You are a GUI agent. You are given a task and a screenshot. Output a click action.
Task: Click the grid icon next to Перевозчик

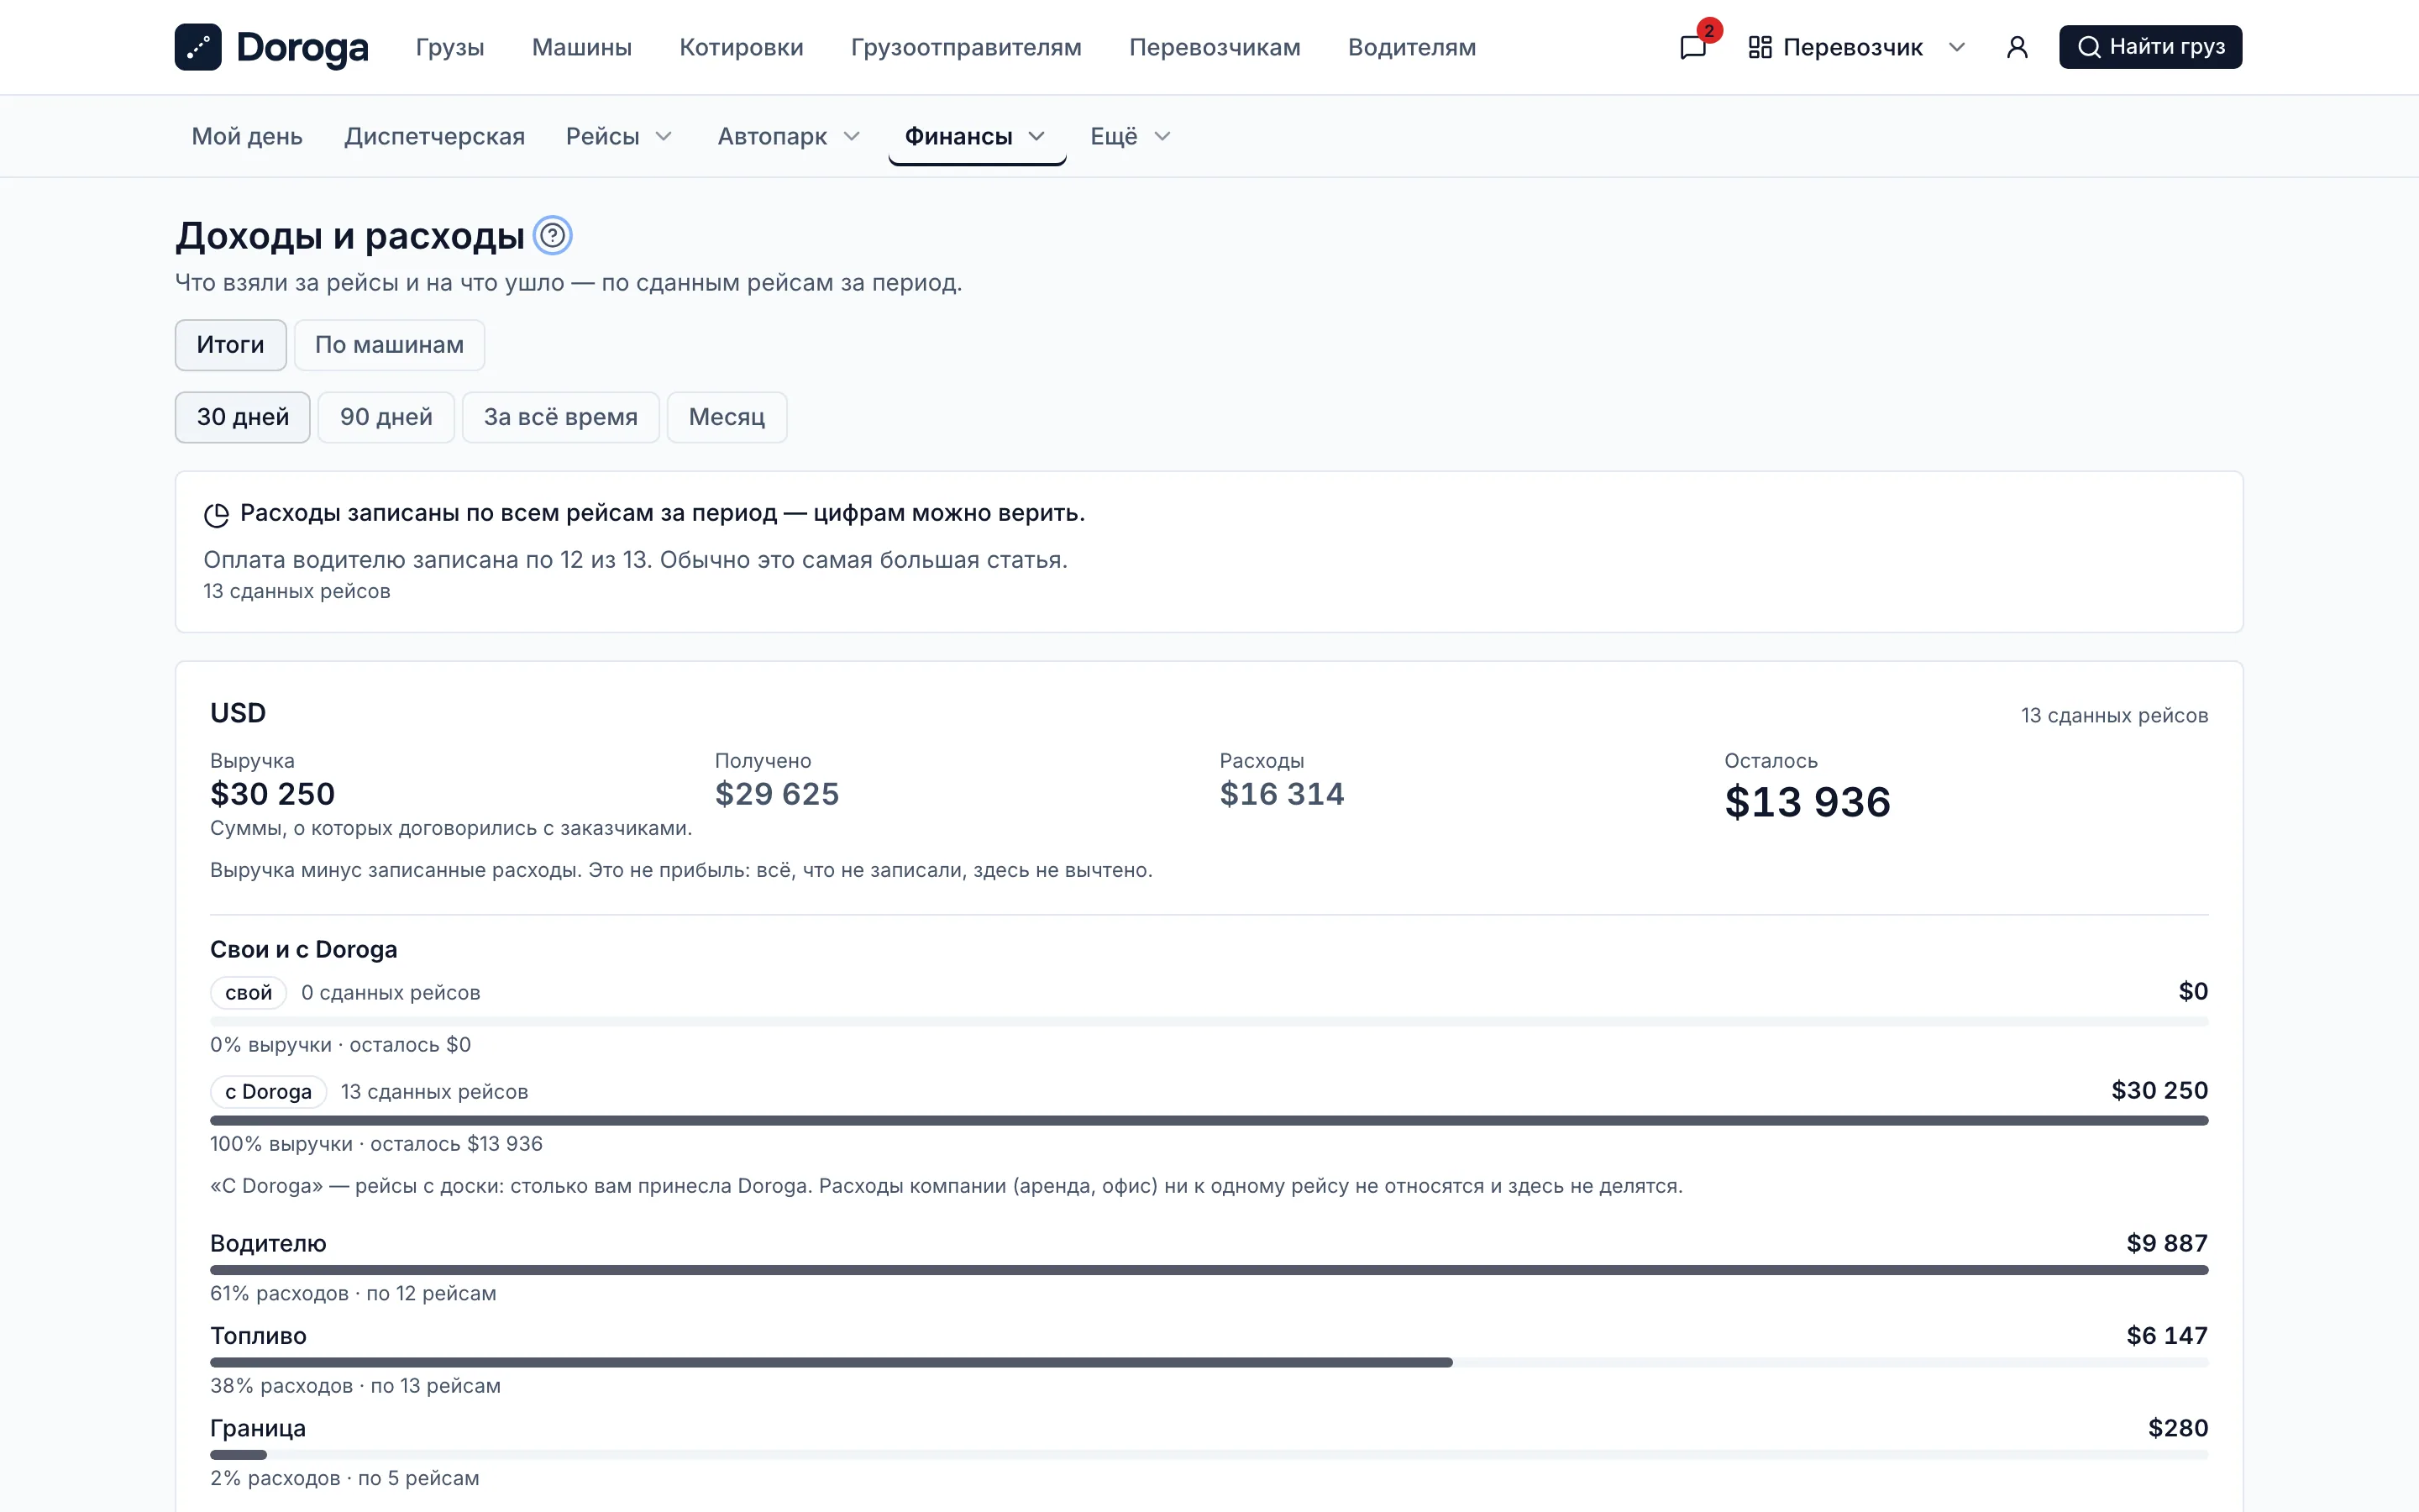tap(1760, 47)
